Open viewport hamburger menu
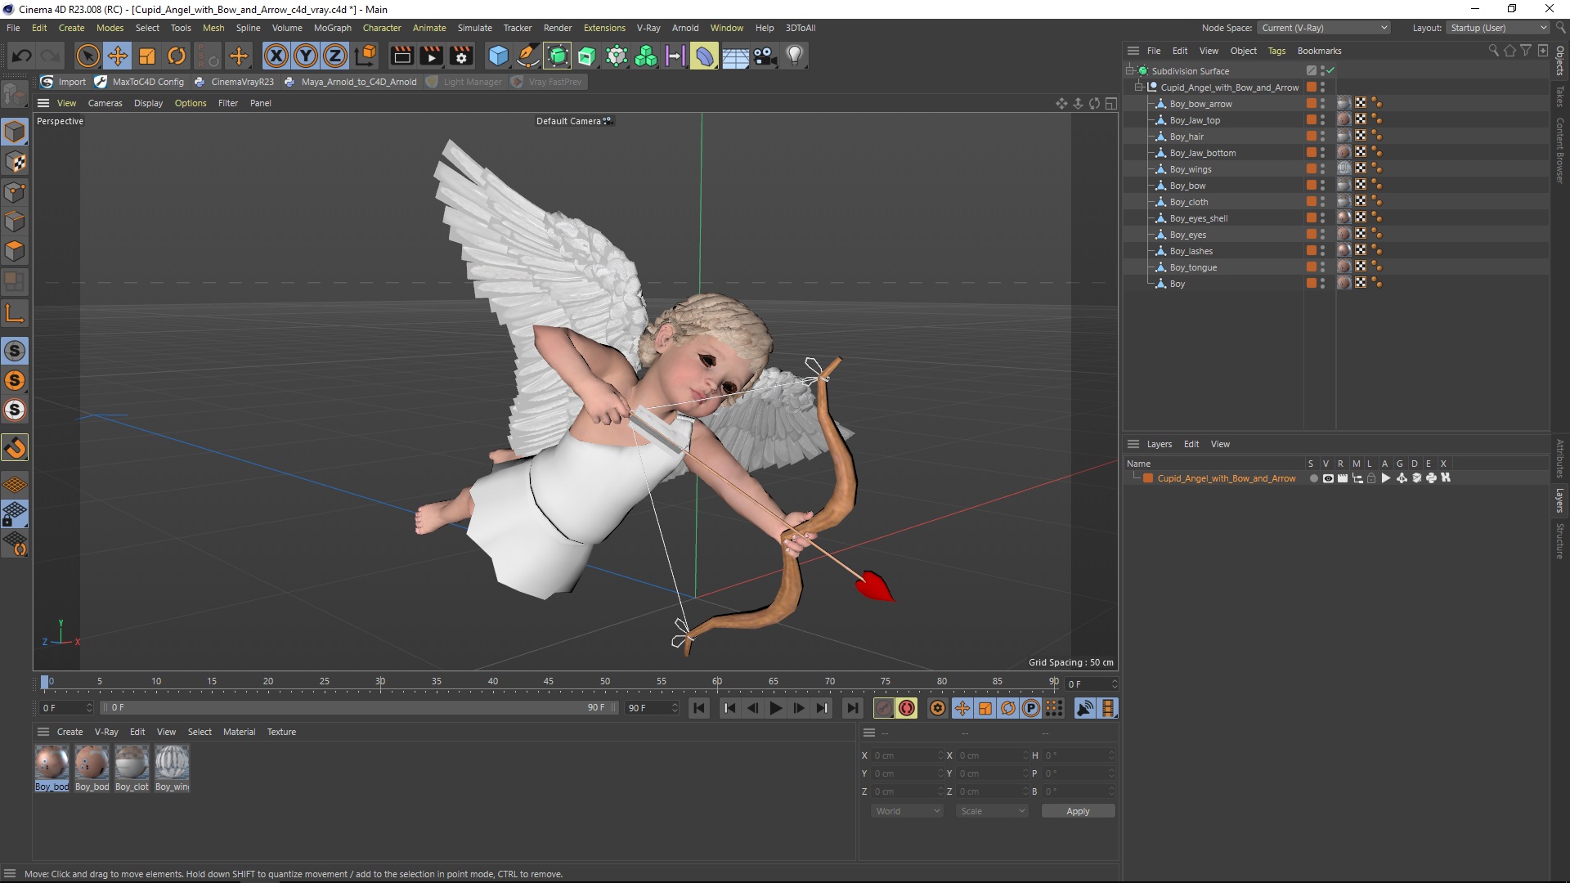1570x883 pixels. (x=43, y=103)
